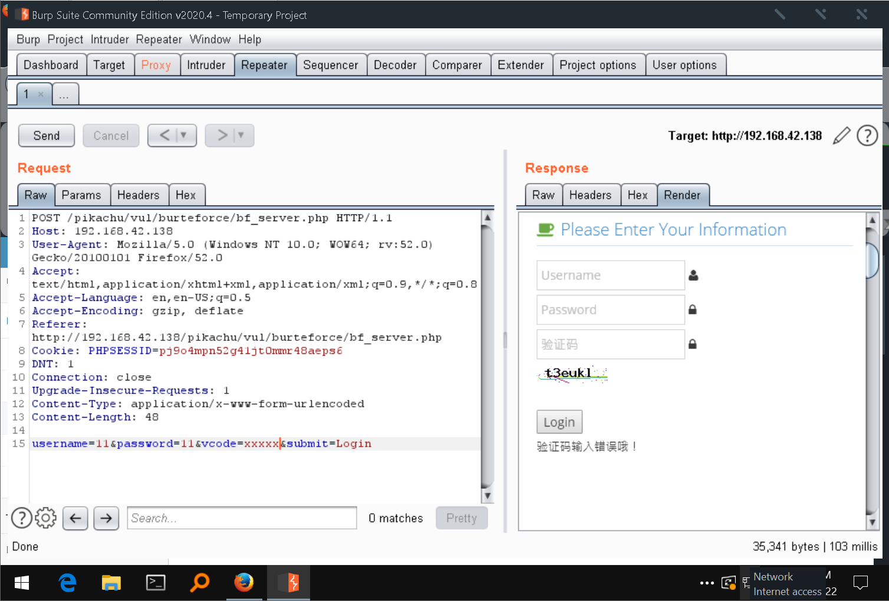
Task: Click the green cup icon in the response header
Action: [x=545, y=230]
